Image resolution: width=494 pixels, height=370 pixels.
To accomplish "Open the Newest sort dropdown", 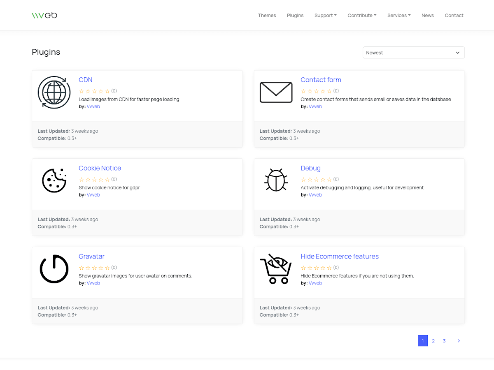I will coord(413,53).
